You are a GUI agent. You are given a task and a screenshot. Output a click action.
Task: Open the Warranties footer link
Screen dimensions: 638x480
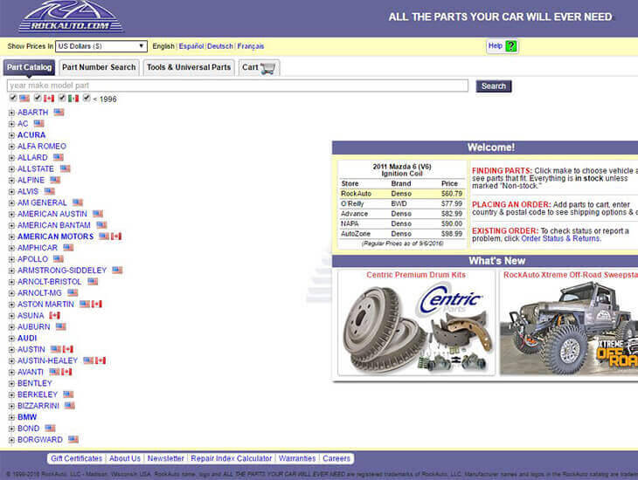coord(297,458)
